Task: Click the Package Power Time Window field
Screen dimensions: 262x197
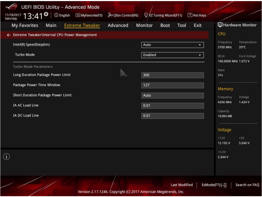Action: coord(172,85)
